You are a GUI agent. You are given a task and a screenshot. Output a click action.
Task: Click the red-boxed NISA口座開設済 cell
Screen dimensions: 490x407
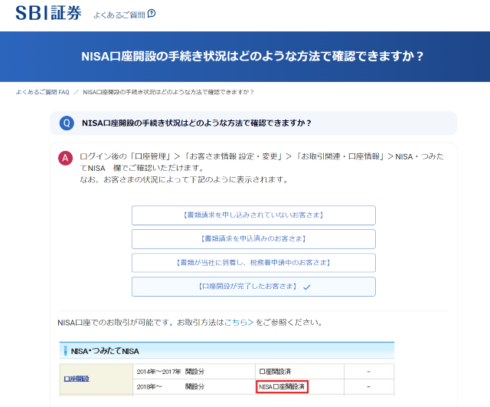tap(282, 387)
